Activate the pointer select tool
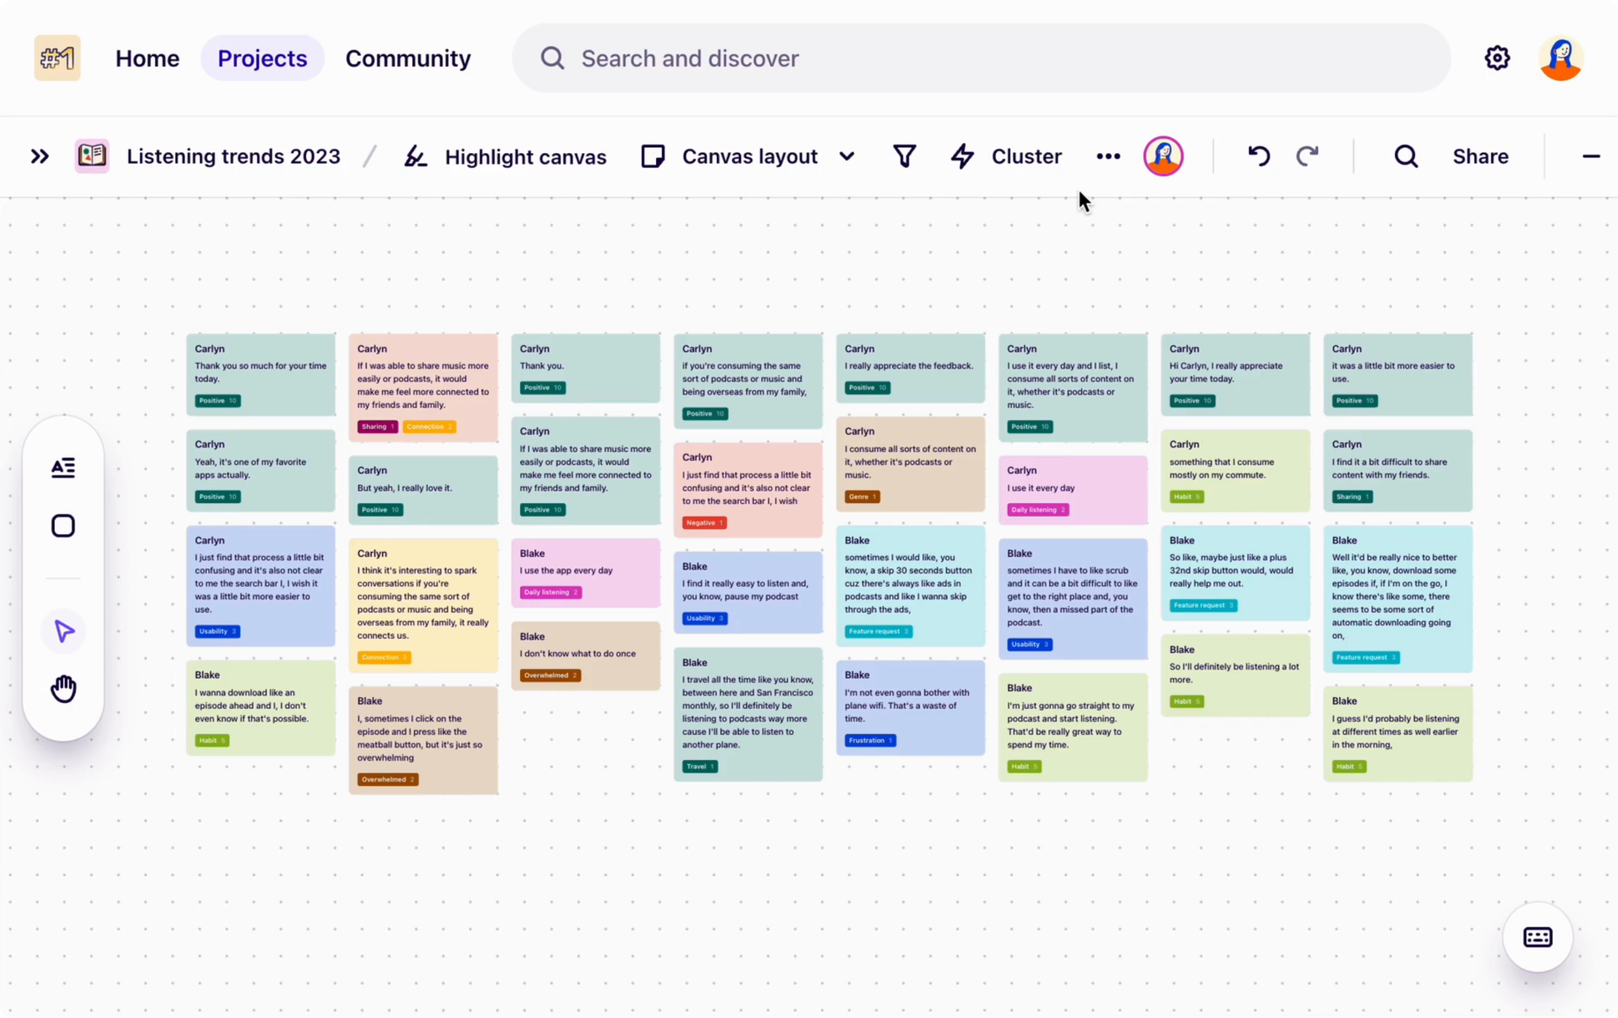1618x1018 pixels. click(x=64, y=631)
